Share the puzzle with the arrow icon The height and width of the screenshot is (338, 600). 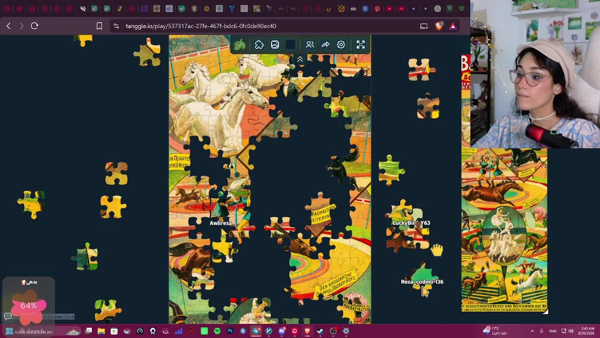coord(325,45)
